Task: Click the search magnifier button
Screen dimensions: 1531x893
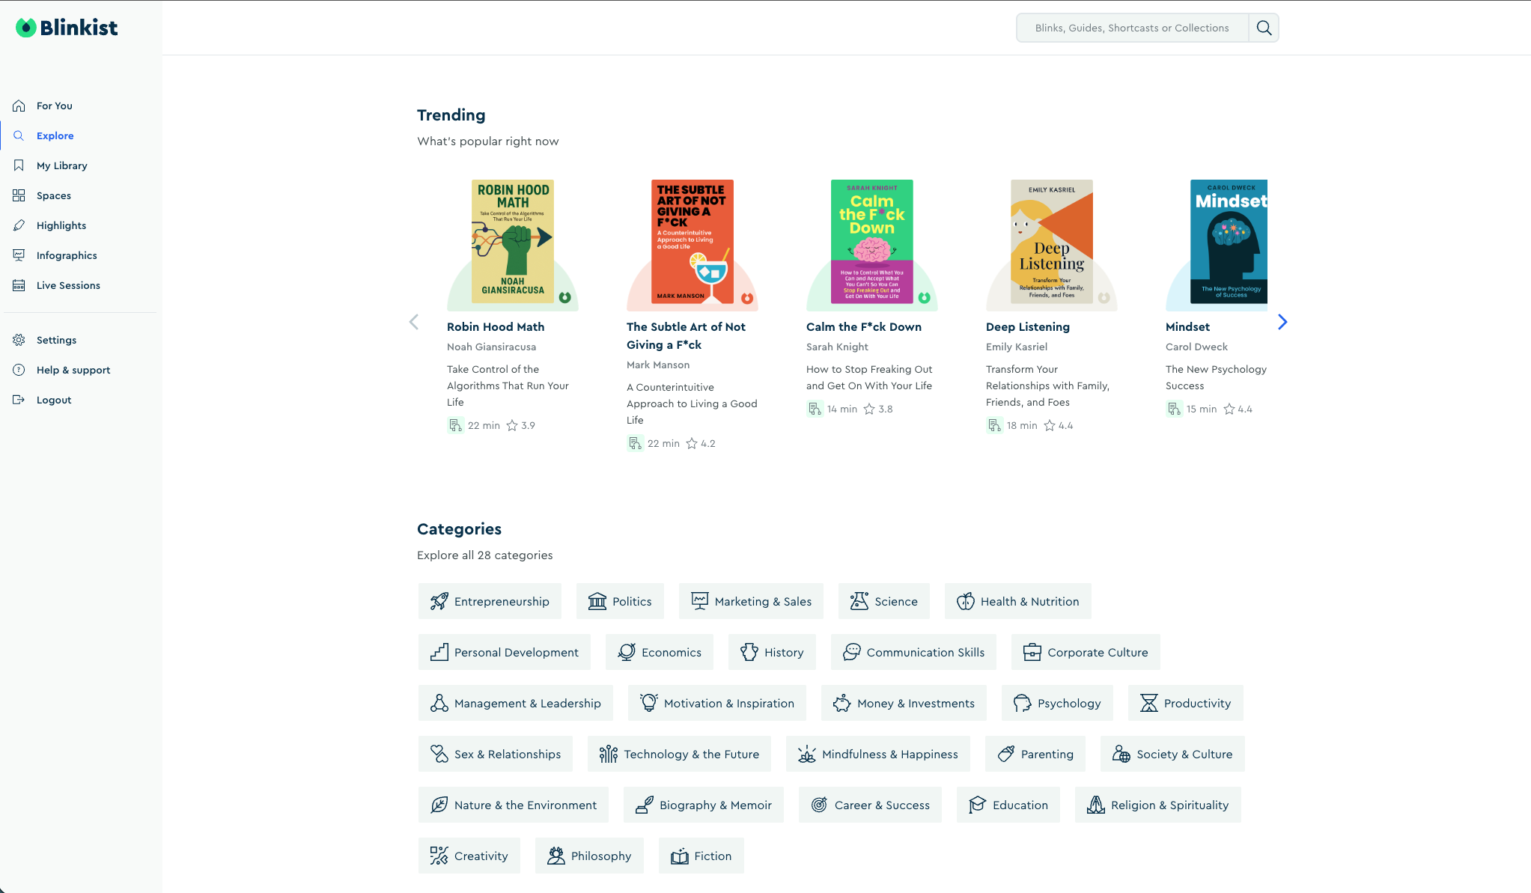Action: pos(1264,28)
